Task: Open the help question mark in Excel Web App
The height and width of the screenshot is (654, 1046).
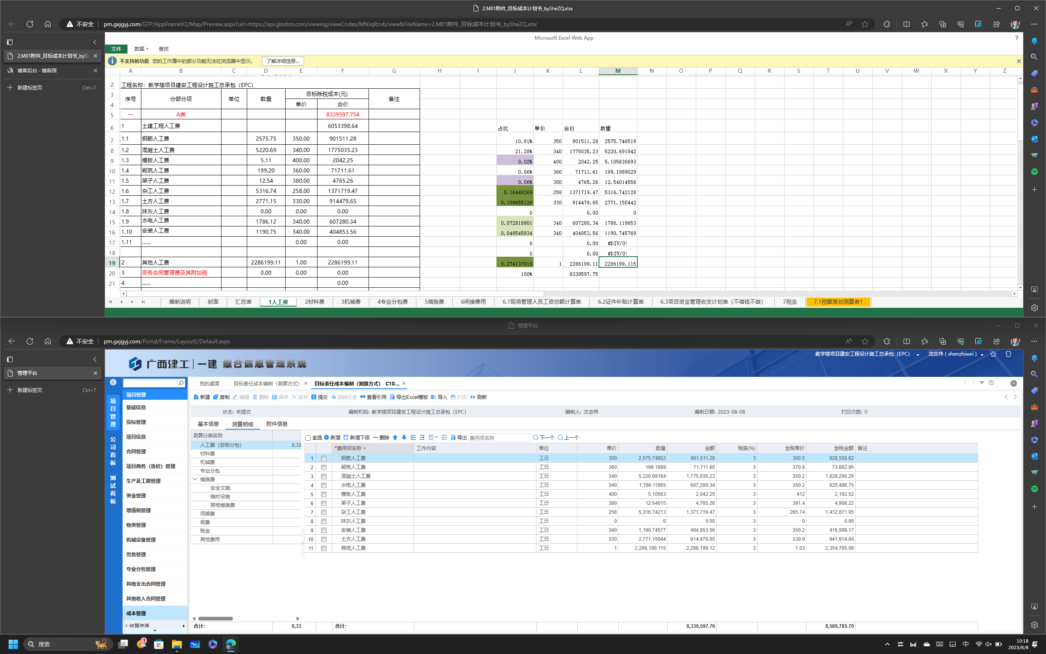Action: (x=1016, y=38)
